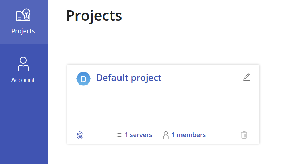Go to the Account sidebar label
The width and height of the screenshot is (291, 164).
pos(23,80)
